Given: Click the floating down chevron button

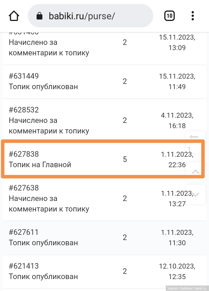Looking at the screenshot, I should [195, 195].
